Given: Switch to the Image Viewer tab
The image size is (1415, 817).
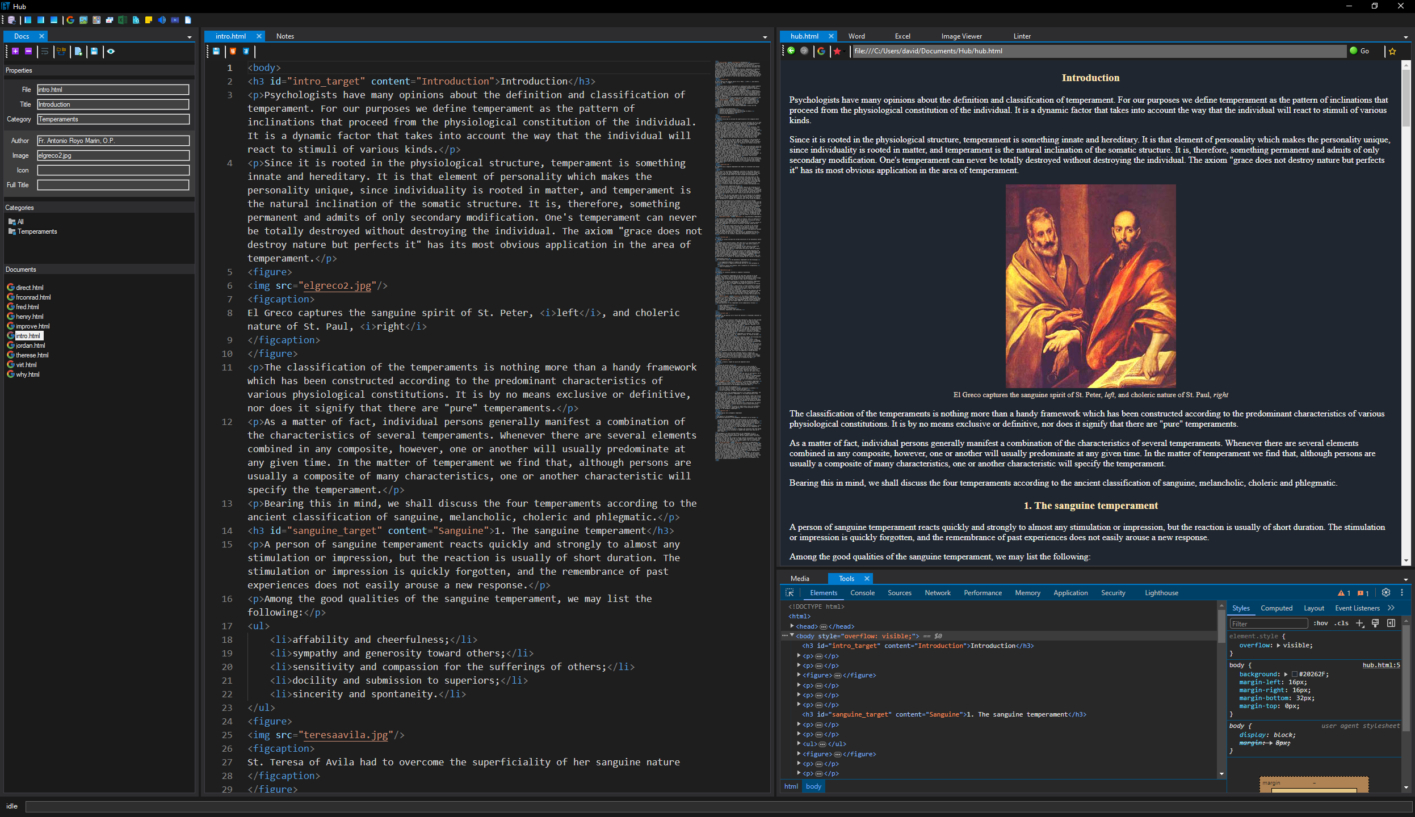Looking at the screenshot, I should [961, 36].
